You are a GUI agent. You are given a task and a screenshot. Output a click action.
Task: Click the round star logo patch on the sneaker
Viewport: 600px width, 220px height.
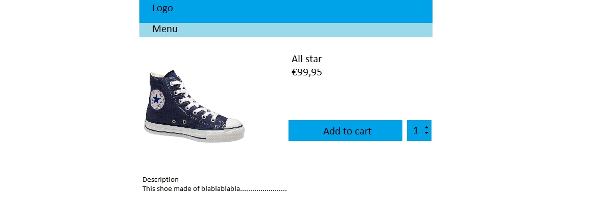(157, 99)
